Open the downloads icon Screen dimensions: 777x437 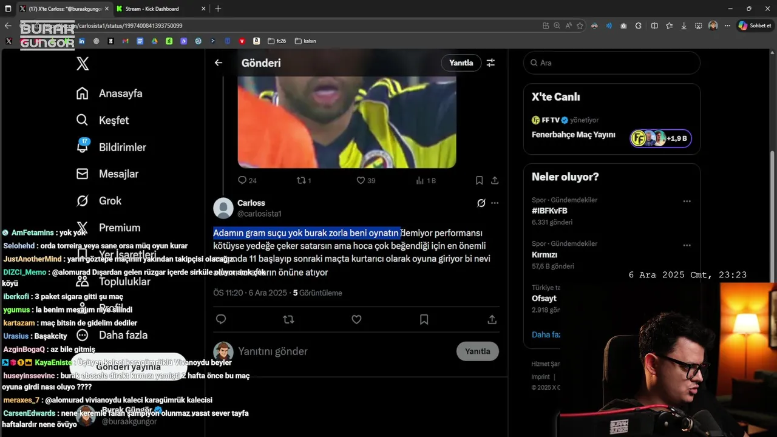pyautogui.click(x=684, y=25)
